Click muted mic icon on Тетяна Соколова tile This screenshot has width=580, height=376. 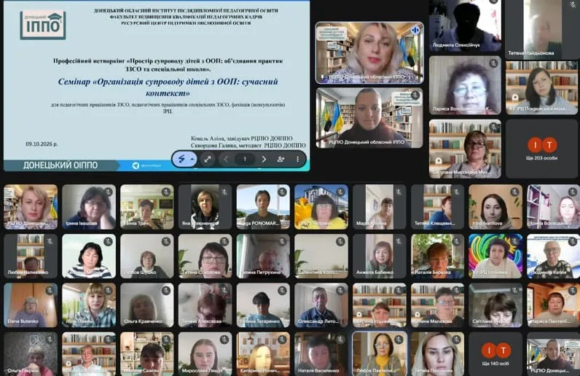pyautogui.click(x=224, y=241)
